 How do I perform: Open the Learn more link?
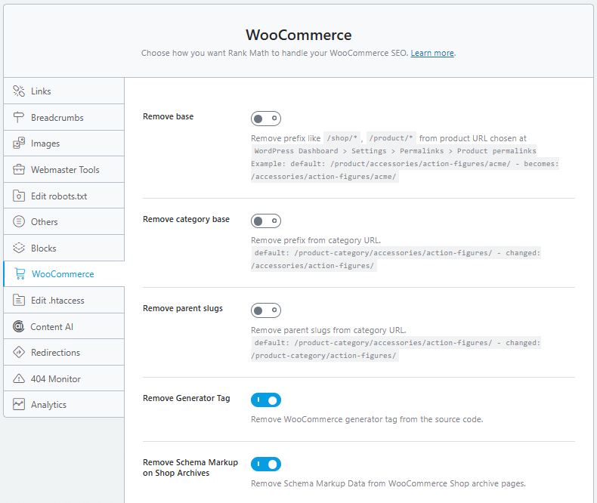(x=432, y=54)
